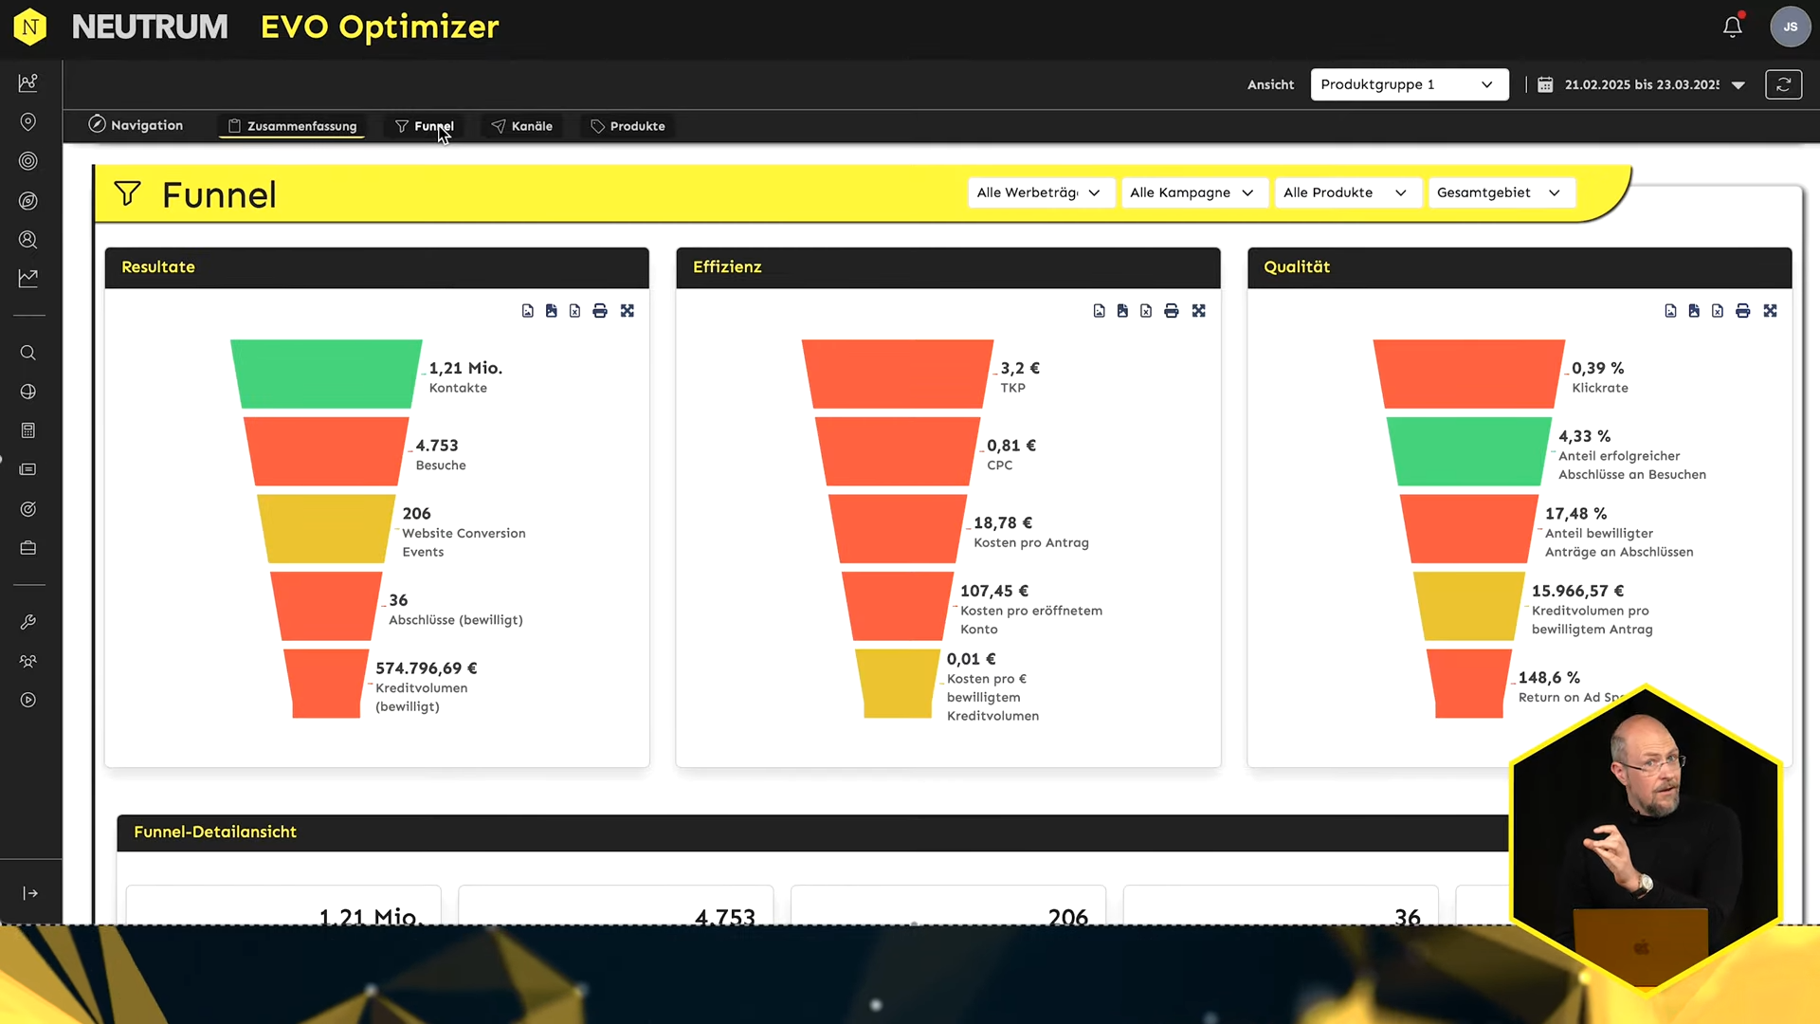
Task: Open the compass icon in the sidebar
Action: pos(28,200)
